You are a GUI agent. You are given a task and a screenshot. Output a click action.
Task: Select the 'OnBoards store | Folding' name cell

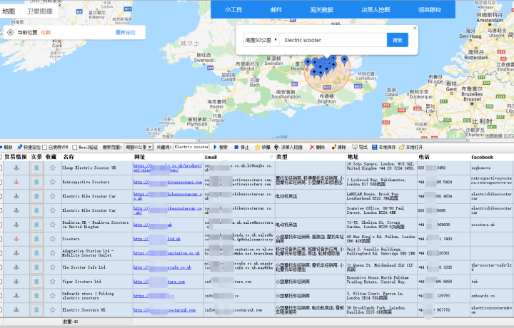point(97,296)
